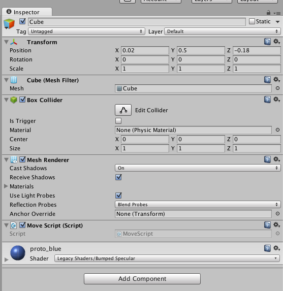
Task: Click the Scale X field
Action: coord(145,69)
